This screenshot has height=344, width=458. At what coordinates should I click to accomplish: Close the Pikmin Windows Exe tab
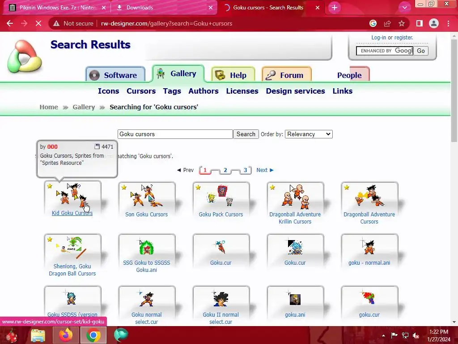coord(104,8)
